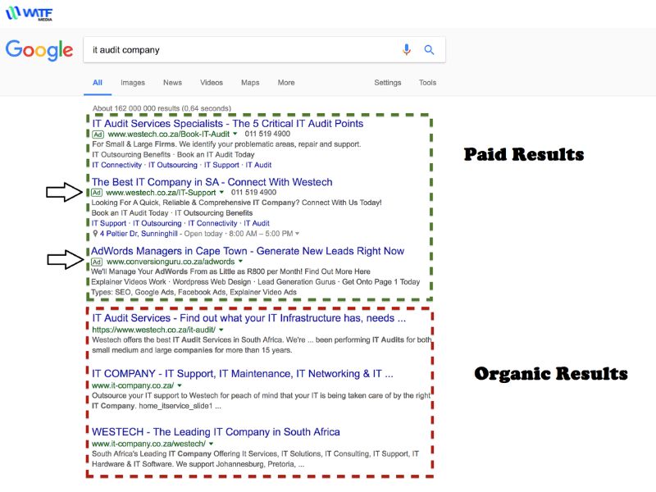Viewport: 656px width, 492px height.
Task: Click 'Open today · 8:00 AM – 5:00 PM' text
Action: 239,234
